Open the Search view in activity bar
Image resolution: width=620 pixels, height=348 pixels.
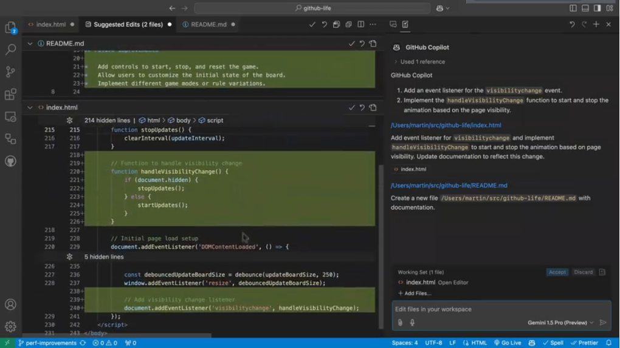coord(11,49)
